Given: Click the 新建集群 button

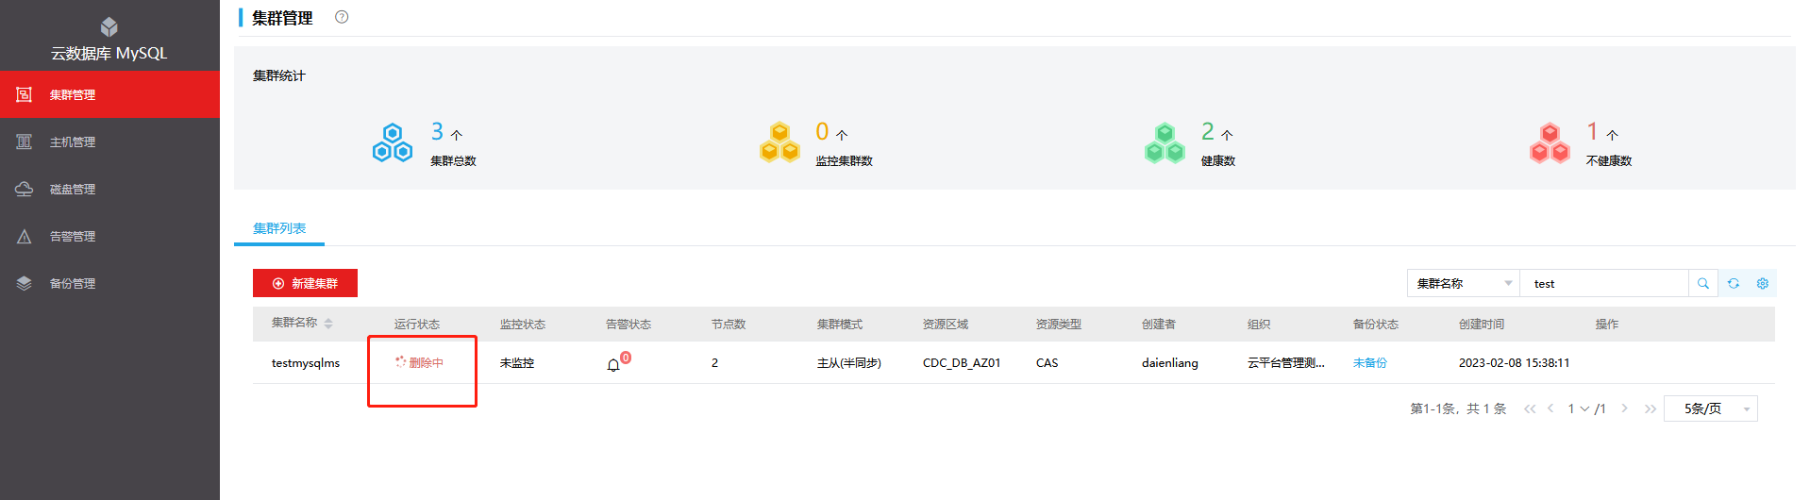Looking at the screenshot, I should tap(305, 283).
